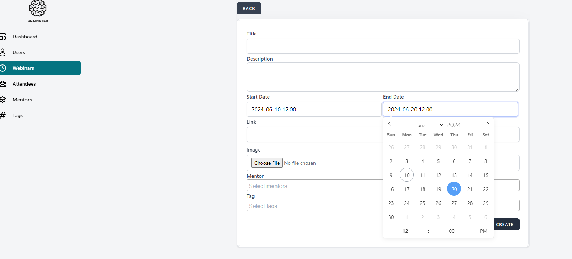Click the Webinars clock icon
This screenshot has width=572, height=259.
point(3,68)
